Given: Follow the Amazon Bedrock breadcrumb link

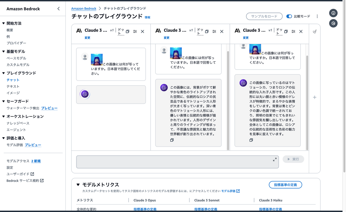Looking at the screenshot, I should 84,9.
